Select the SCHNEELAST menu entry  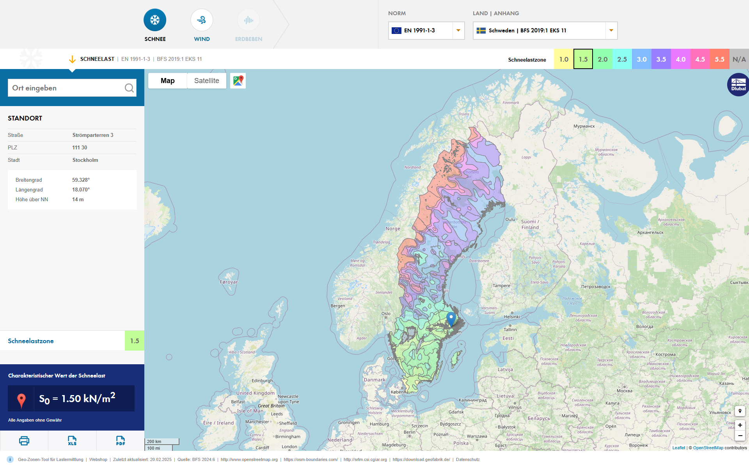click(x=97, y=59)
